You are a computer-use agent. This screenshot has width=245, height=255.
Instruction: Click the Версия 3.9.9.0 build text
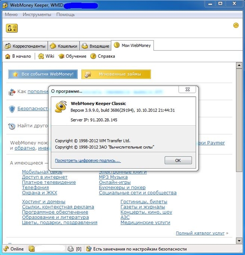click(x=122, y=110)
